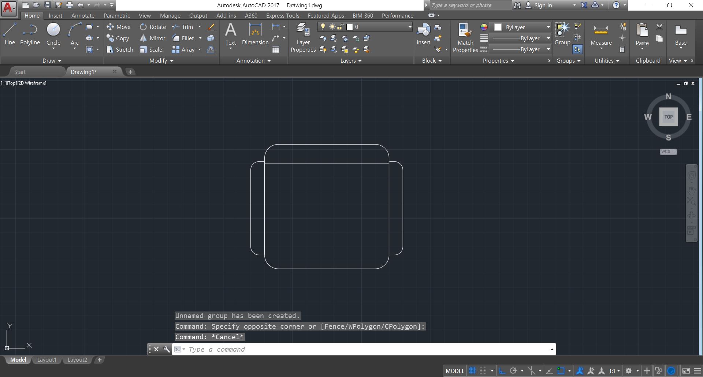This screenshot has height=377, width=703.
Task: Click the Copy command
Action: (118, 38)
